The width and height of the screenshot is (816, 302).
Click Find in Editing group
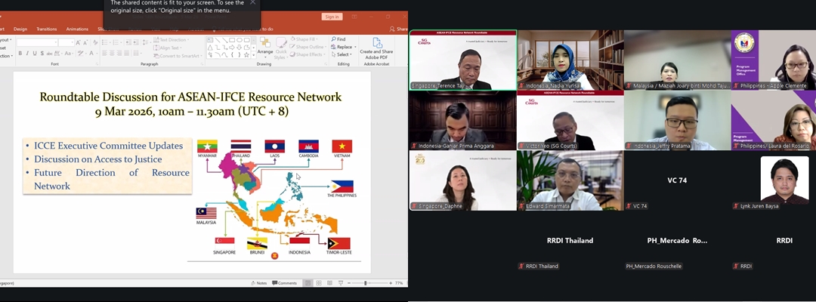click(x=338, y=39)
